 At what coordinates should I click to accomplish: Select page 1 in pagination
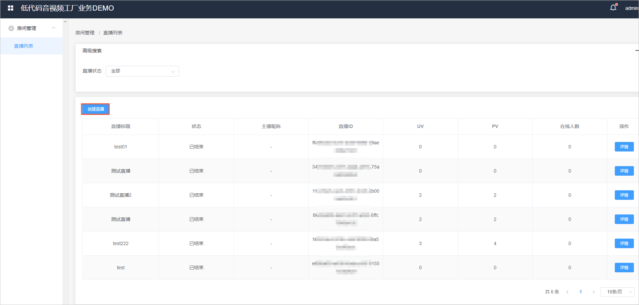click(581, 292)
